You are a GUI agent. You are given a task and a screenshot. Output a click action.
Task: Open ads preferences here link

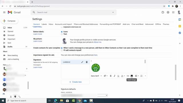pyautogui.click(x=96, y=55)
